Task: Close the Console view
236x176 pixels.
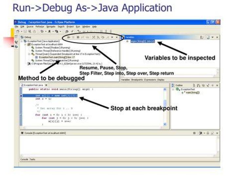Action: coord(217,133)
